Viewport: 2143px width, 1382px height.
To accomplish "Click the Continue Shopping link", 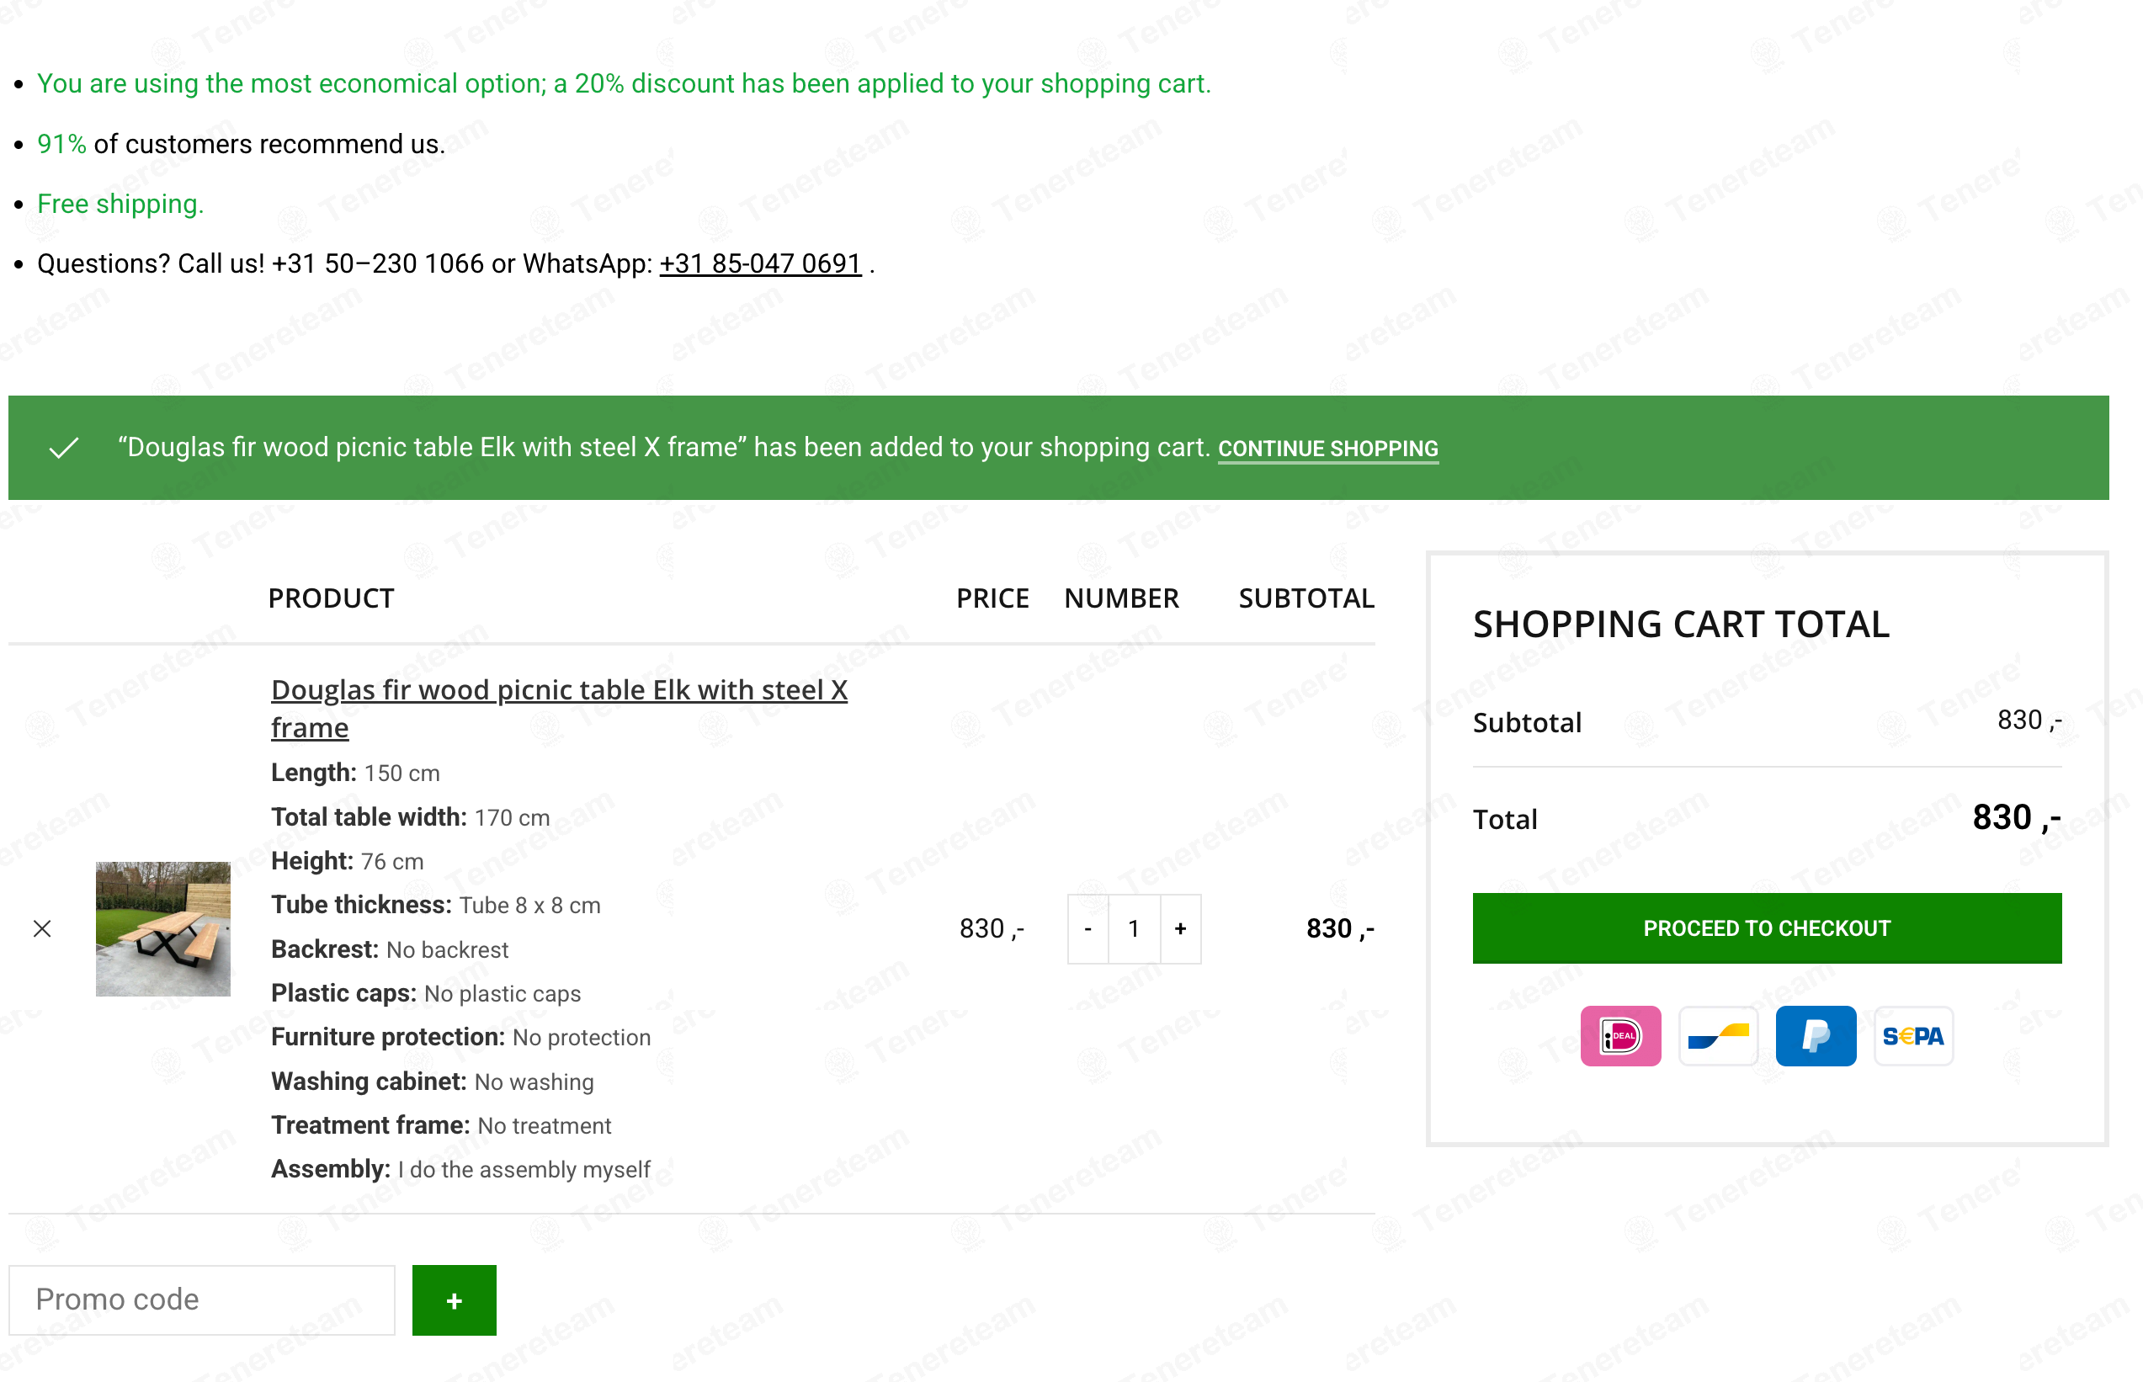I will pos(1327,449).
